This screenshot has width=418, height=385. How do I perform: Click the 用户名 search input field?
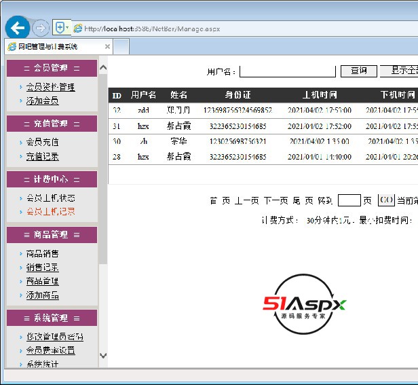coord(287,71)
